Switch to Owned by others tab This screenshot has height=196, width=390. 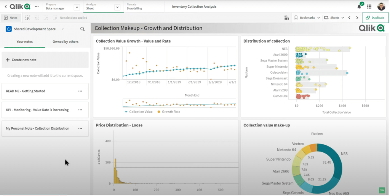(66, 42)
